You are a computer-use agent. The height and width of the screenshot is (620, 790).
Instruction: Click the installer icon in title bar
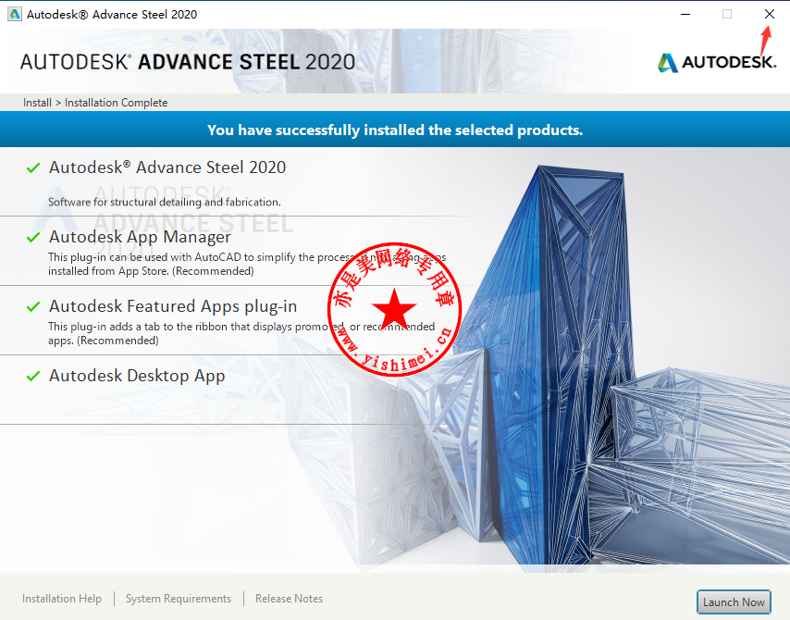tap(14, 14)
